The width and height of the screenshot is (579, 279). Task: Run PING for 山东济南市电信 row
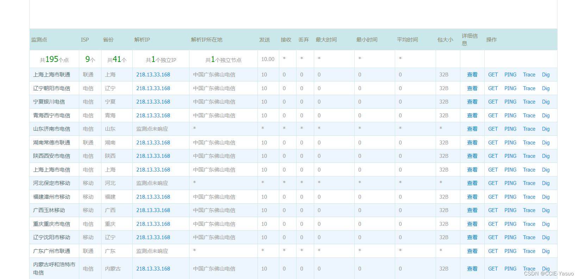(x=510, y=129)
